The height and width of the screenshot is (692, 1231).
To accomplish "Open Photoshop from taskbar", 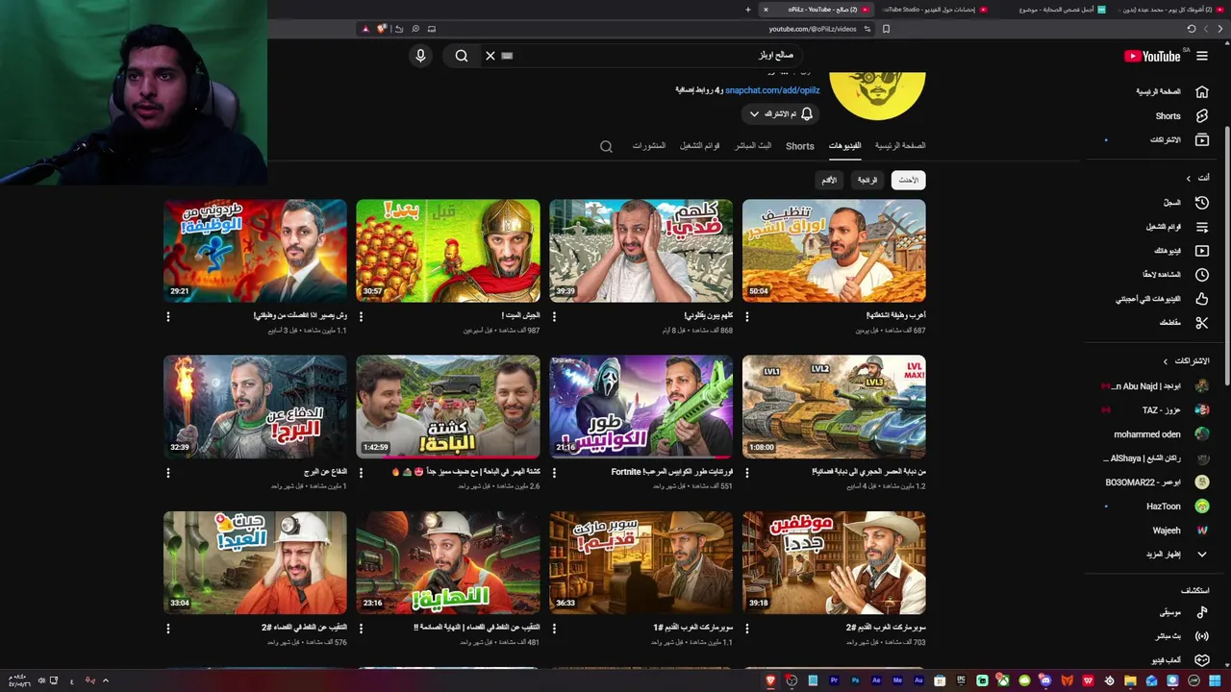I will pyautogui.click(x=855, y=680).
